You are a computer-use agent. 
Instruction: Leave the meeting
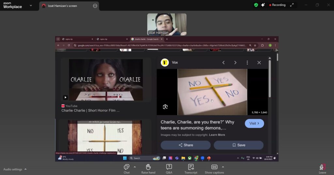click(x=322, y=169)
